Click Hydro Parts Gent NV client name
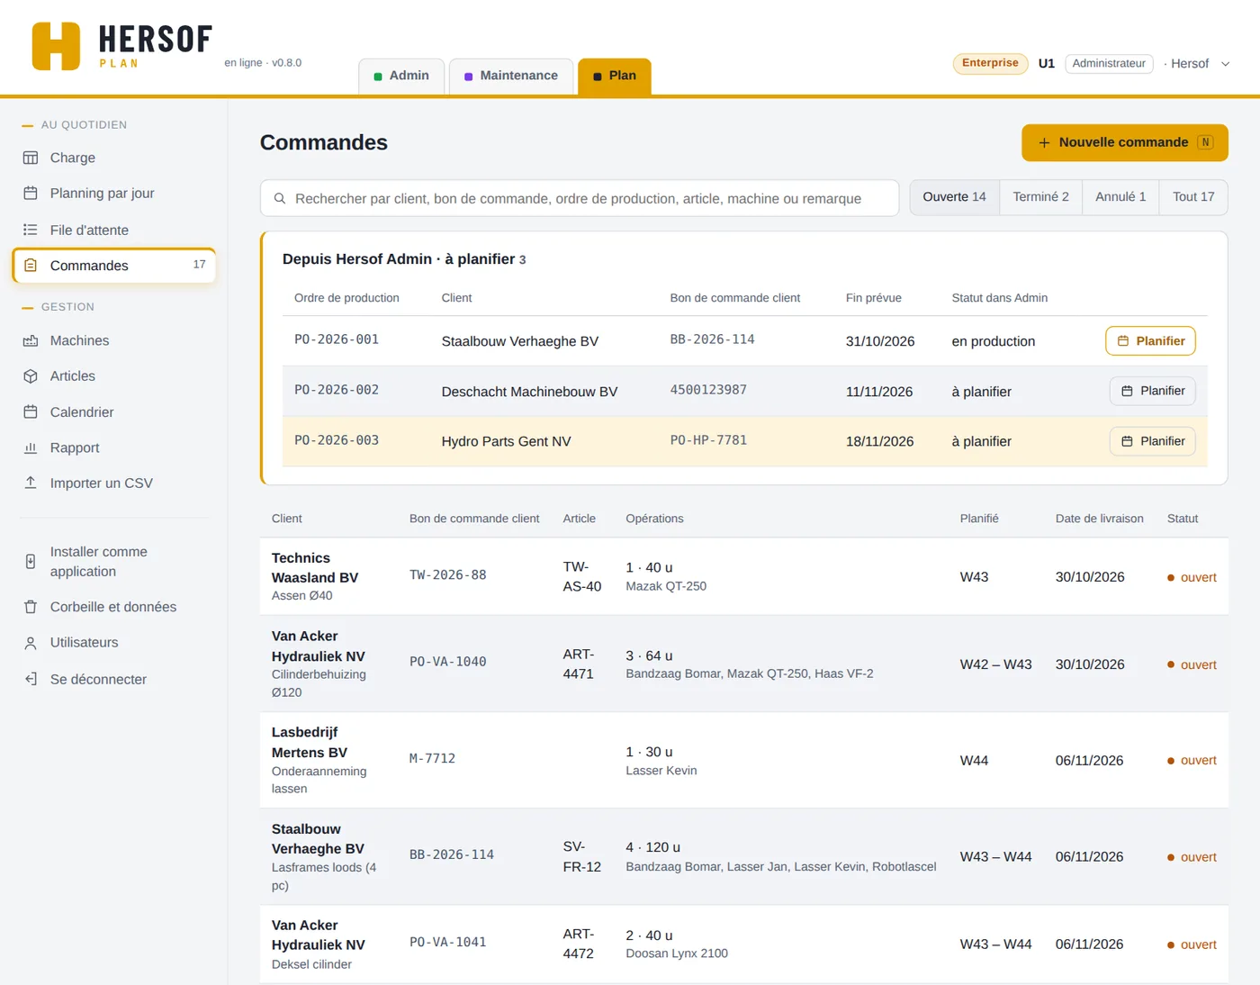This screenshot has height=985, width=1260. [x=506, y=441]
